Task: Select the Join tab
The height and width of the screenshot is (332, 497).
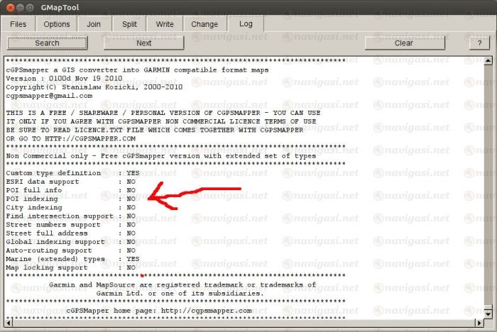Action: pos(94,24)
